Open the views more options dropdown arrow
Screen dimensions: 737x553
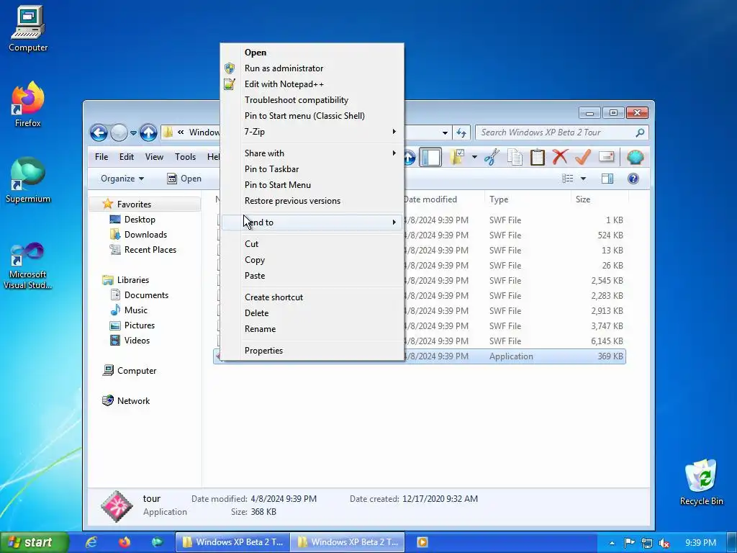583,179
